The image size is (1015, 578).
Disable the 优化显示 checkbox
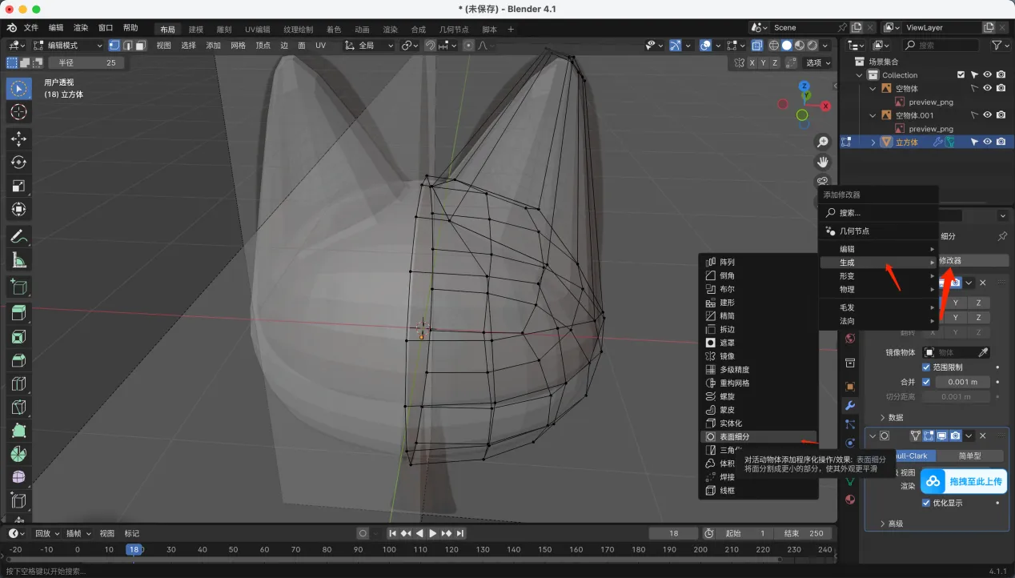pyautogui.click(x=926, y=503)
